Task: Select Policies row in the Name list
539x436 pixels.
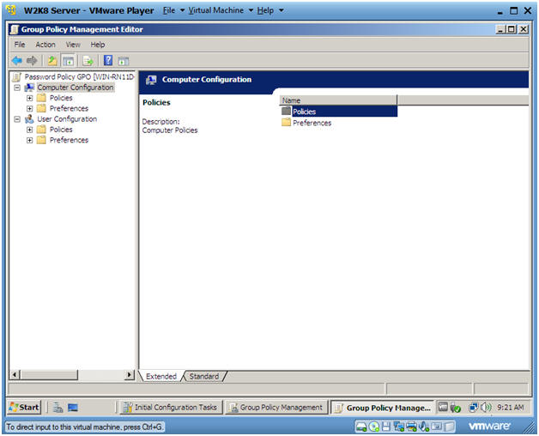Action: pyautogui.click(x=339, y=111)
